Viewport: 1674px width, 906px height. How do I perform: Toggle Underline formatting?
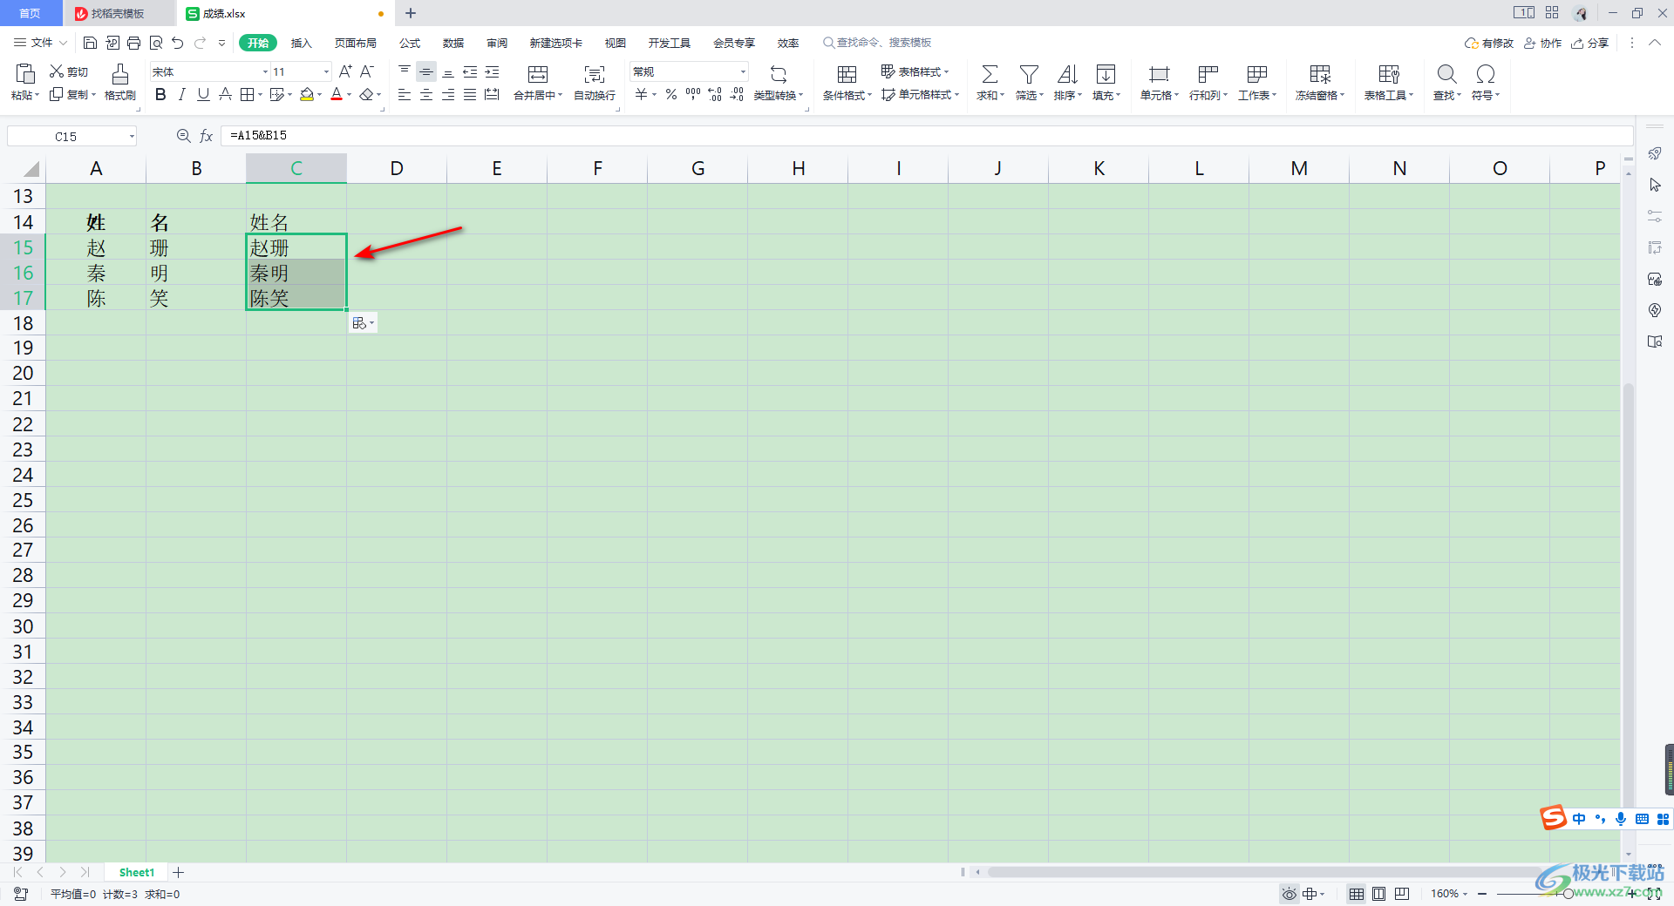click(203, 94)
